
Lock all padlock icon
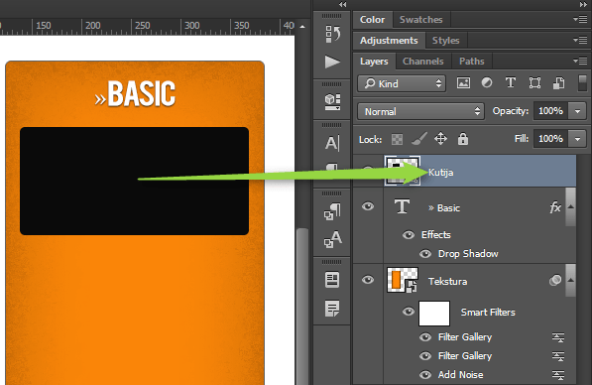click(x=463, y=139)
